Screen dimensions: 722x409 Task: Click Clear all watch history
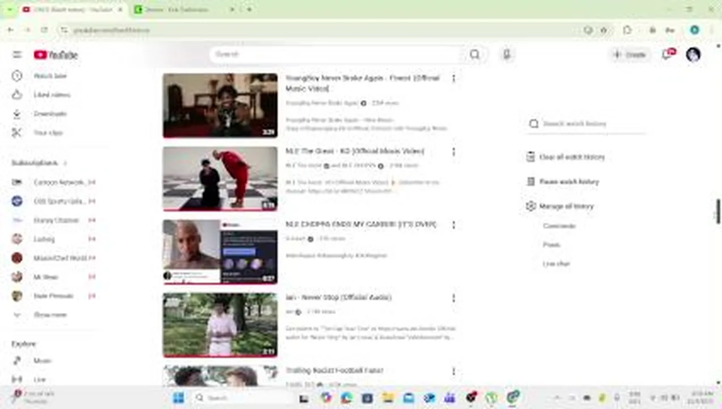[x=565, y=157]
